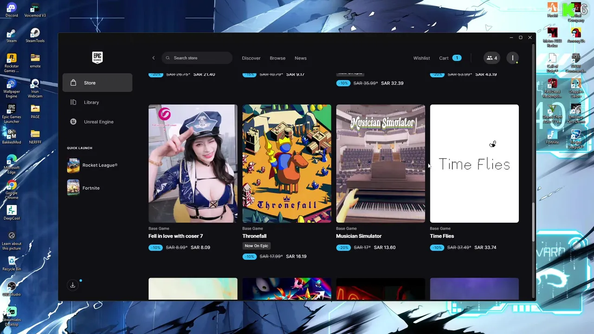
Task: Switch to the News tab
Action: 301,58
